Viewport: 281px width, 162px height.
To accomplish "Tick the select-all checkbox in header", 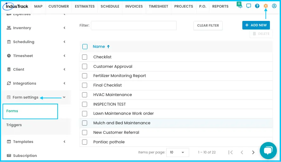I will (85, 47).
